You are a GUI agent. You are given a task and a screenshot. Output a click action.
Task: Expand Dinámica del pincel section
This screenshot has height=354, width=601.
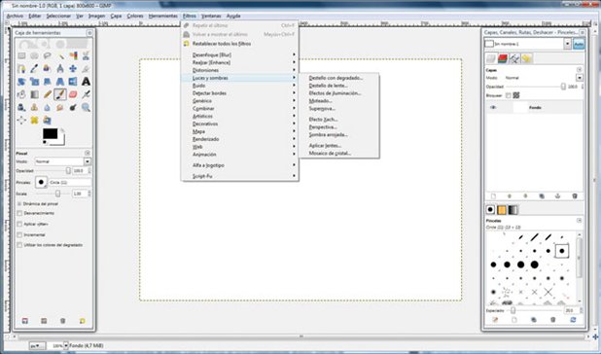coord(19,204)
